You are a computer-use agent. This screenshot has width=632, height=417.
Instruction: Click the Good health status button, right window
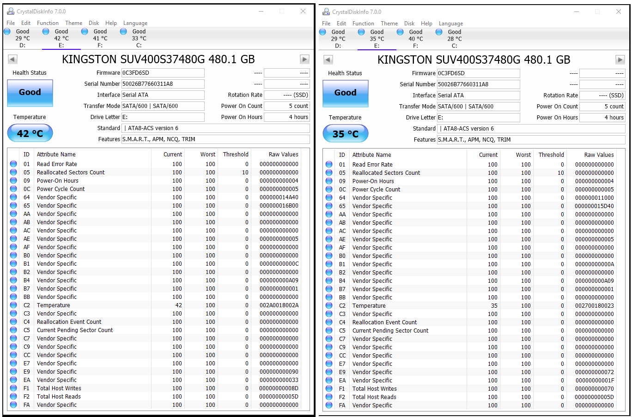tap(346, 93)
